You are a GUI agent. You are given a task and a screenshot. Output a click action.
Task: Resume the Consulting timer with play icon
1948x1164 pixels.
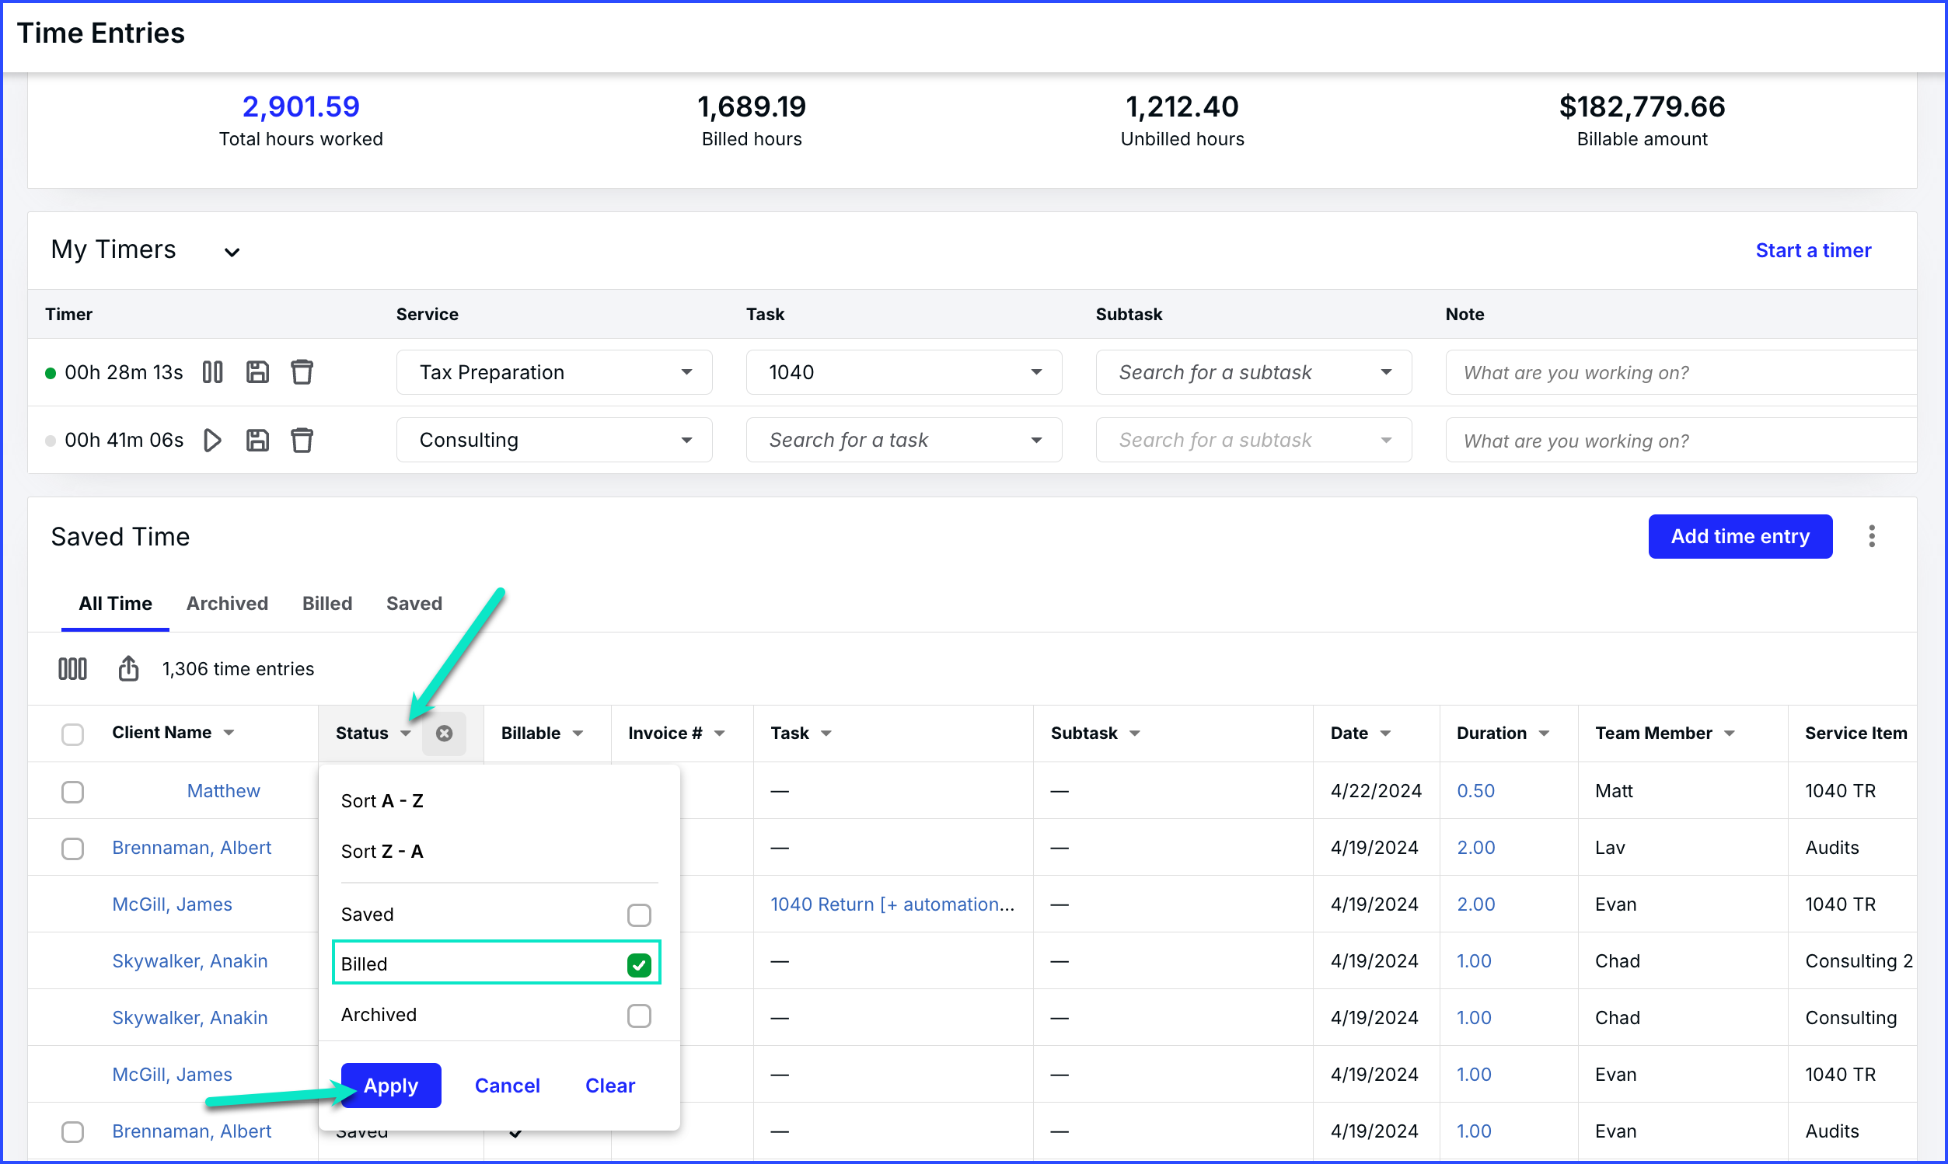click(212, 440)
